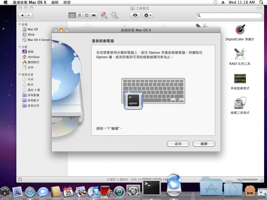Open Photo Booth from the Dock
267x200 pixels.
pyautogui.click(x=106, y=192)
